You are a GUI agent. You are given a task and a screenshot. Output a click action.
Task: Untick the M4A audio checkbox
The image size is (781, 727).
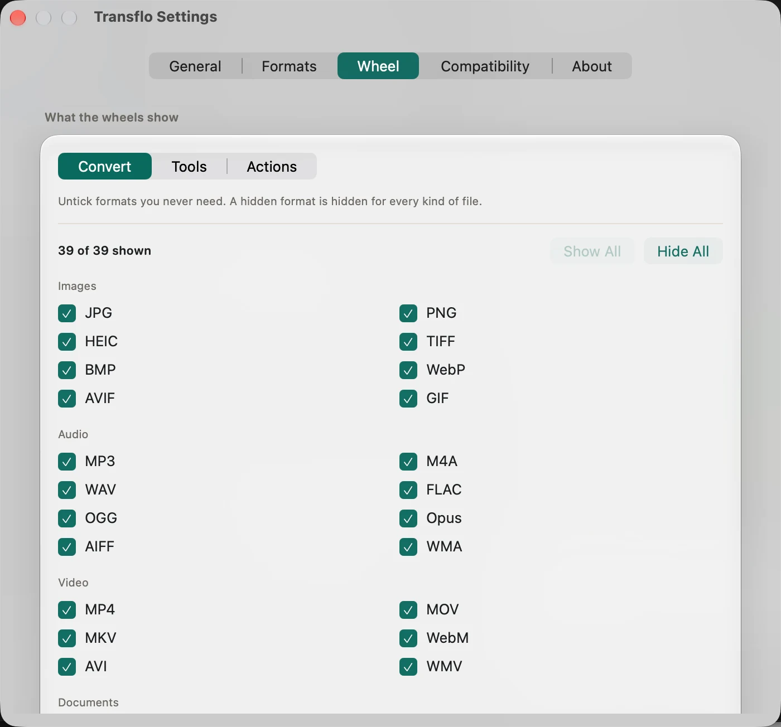click(408, 462)
